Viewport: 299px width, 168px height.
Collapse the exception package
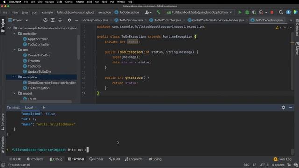tap(14, 77)
